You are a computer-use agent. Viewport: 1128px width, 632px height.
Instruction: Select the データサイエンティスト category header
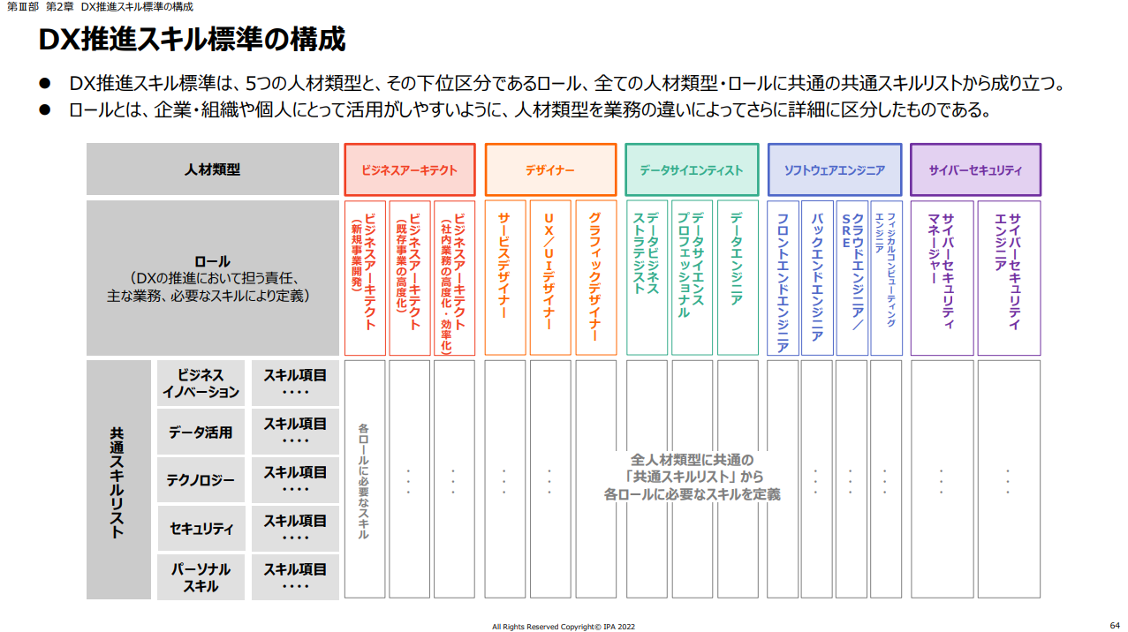pyautogui.click(x=691, y=168)
